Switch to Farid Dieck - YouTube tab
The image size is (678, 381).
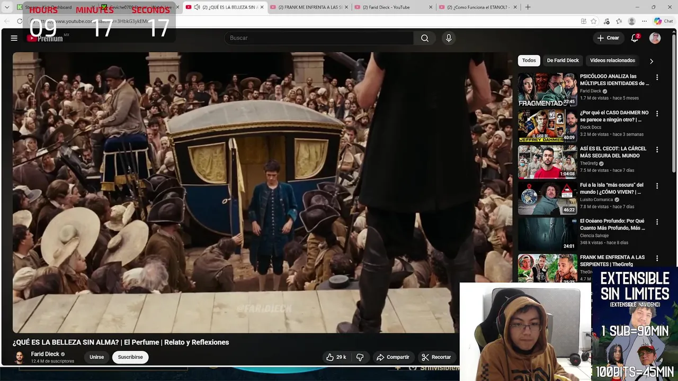click(393, 7)
